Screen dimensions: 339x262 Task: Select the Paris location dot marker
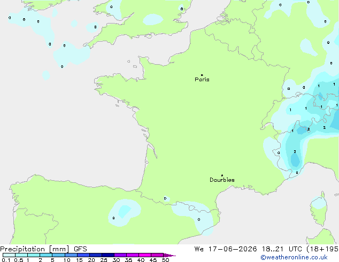pyautogui.click(x=202, y=75)
